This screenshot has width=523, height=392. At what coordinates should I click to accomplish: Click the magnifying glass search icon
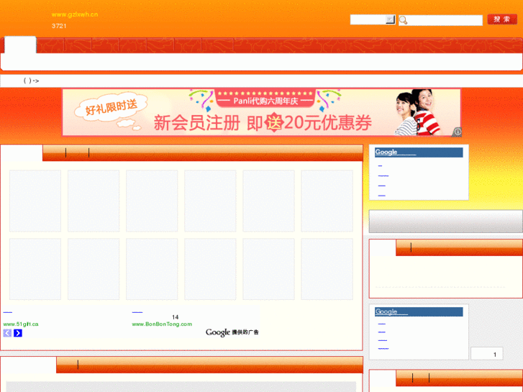tap(403, 20)
